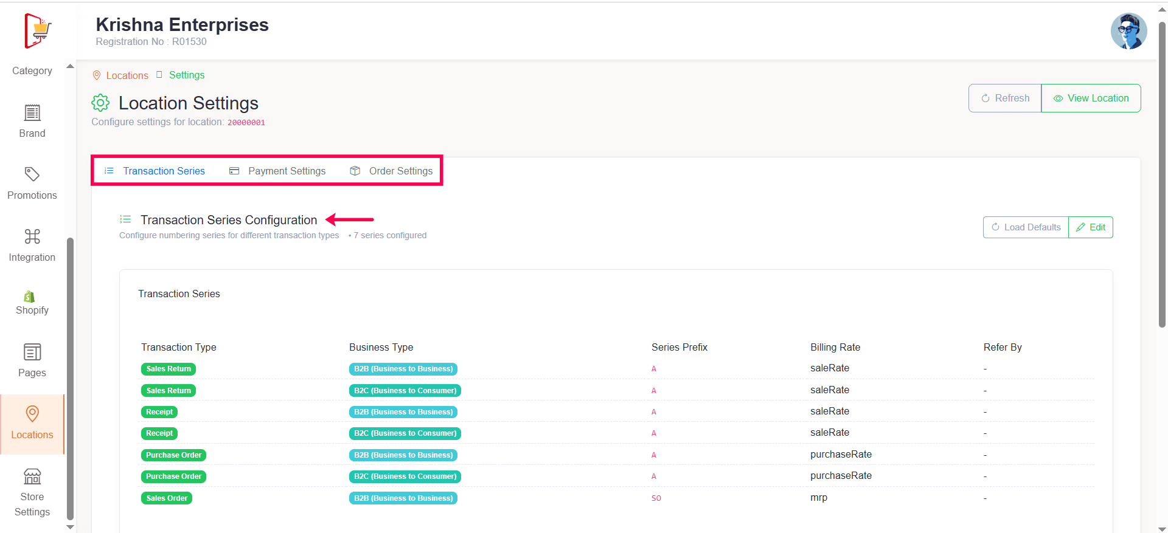Viewport: 1168px width, 533px height.
Task: Click sidebar scroll down arrow
Action: click(70, 527)
